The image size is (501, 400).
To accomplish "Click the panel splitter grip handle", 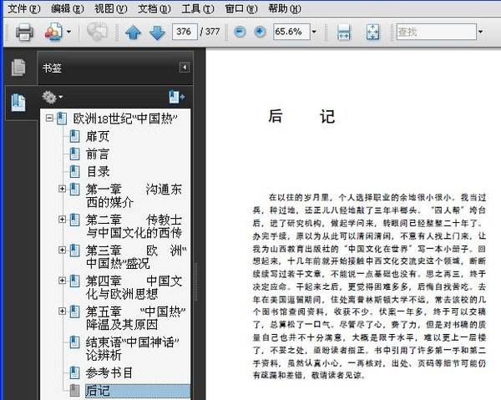I will [x=196, y=281].
